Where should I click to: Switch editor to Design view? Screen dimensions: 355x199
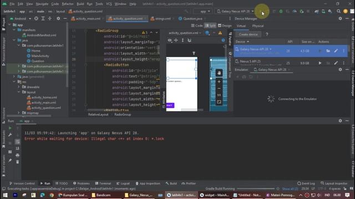click(225, 26)
